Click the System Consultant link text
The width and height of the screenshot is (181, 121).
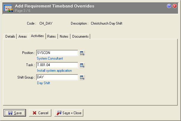50,58
